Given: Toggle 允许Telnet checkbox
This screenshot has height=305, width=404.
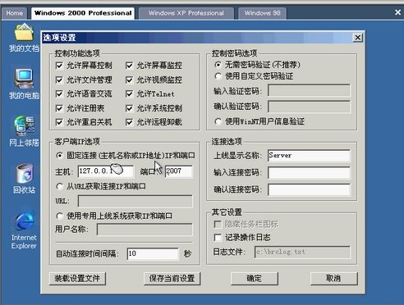Looking at the screenshot, I should pos(129,94).
